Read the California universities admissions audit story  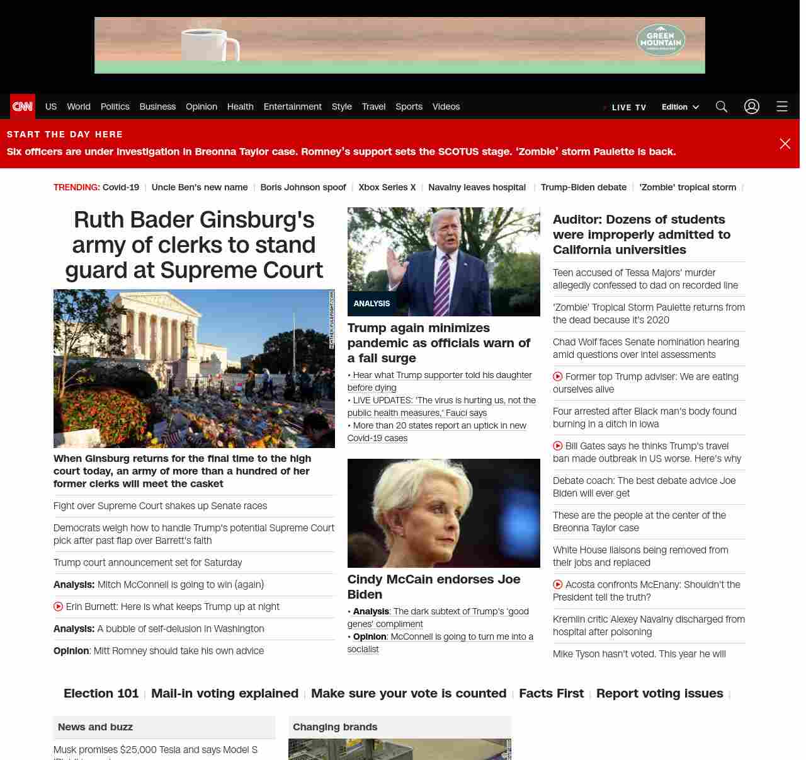(641, 234)
